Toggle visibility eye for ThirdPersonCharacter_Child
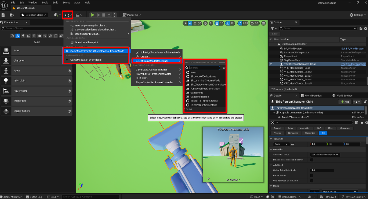 click(x=271, y=64)
